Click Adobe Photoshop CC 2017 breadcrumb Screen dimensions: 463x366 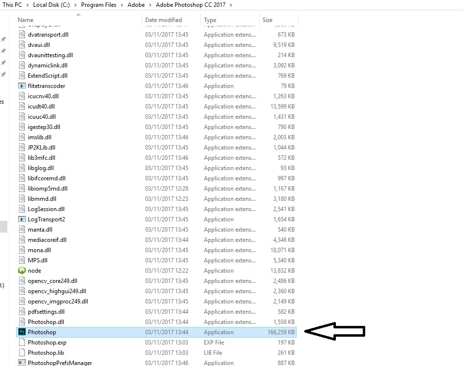coord(191,5)
